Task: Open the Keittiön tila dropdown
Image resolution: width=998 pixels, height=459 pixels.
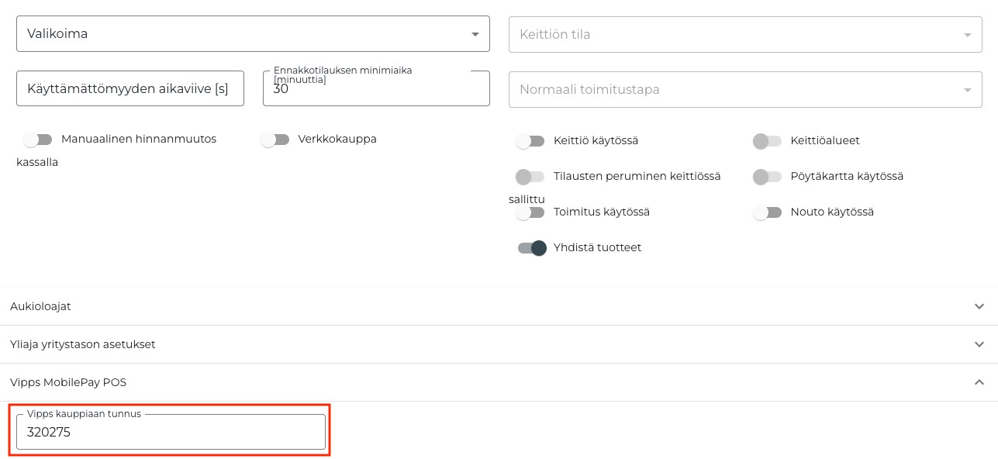Action: click(744, 34)
